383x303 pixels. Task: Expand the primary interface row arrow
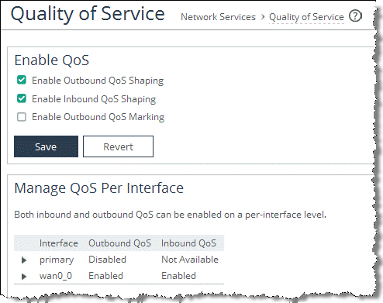(x=24, y=260)
